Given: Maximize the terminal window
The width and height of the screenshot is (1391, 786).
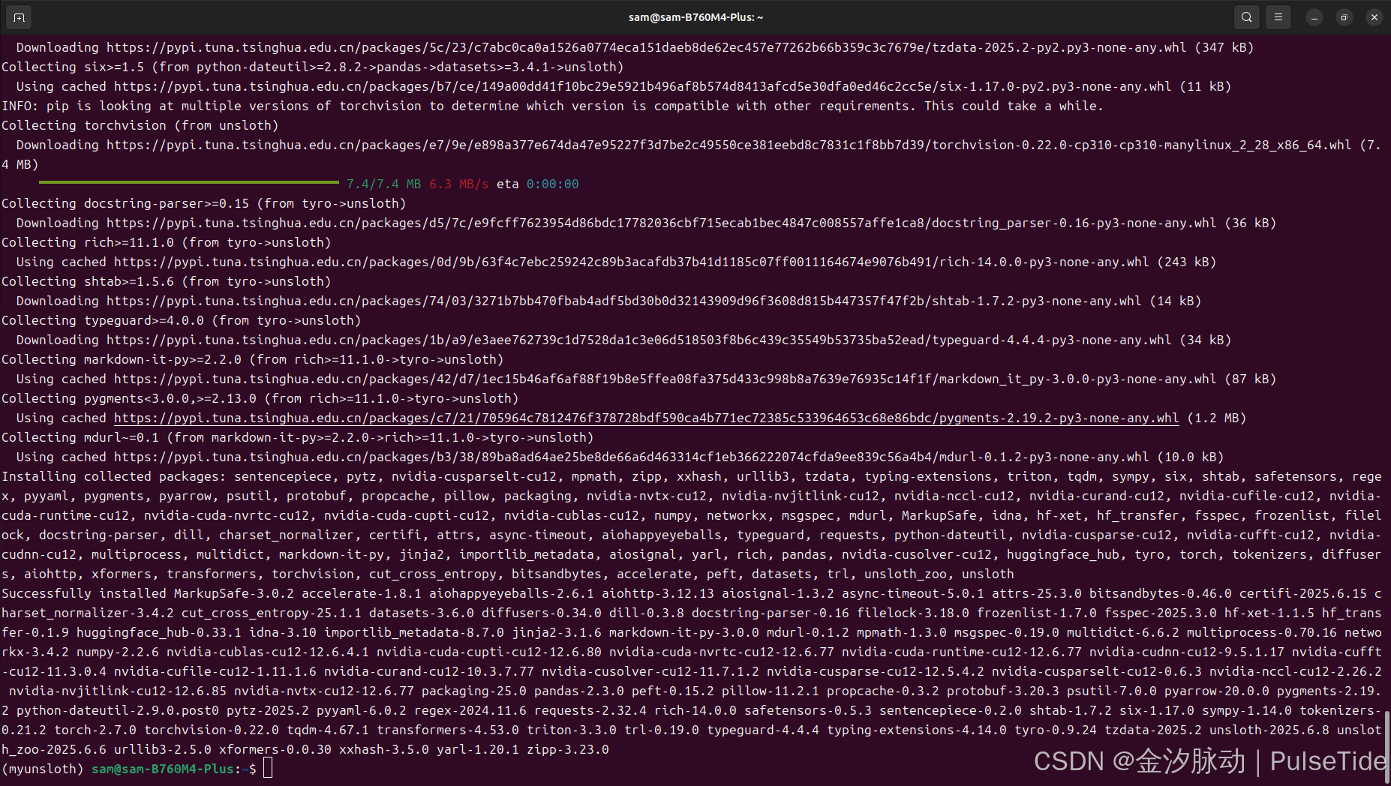Looking at the screenshot, I should click(1344, 17).
